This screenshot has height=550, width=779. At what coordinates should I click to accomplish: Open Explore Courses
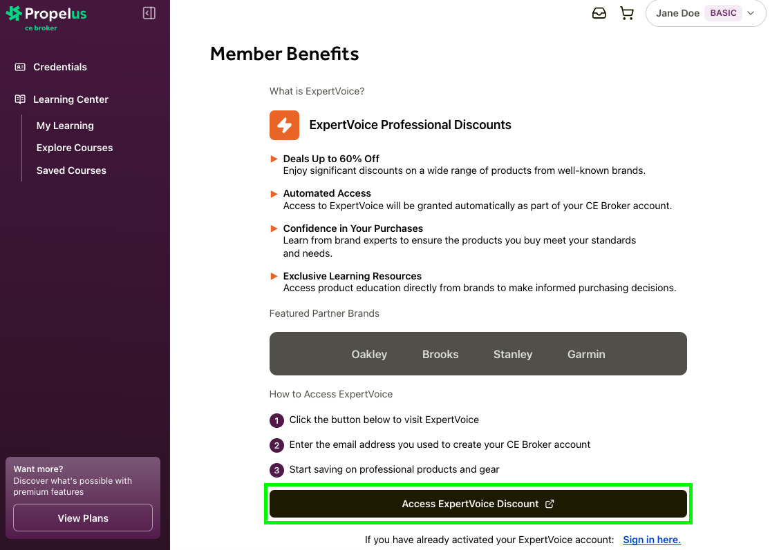(75, 148)
